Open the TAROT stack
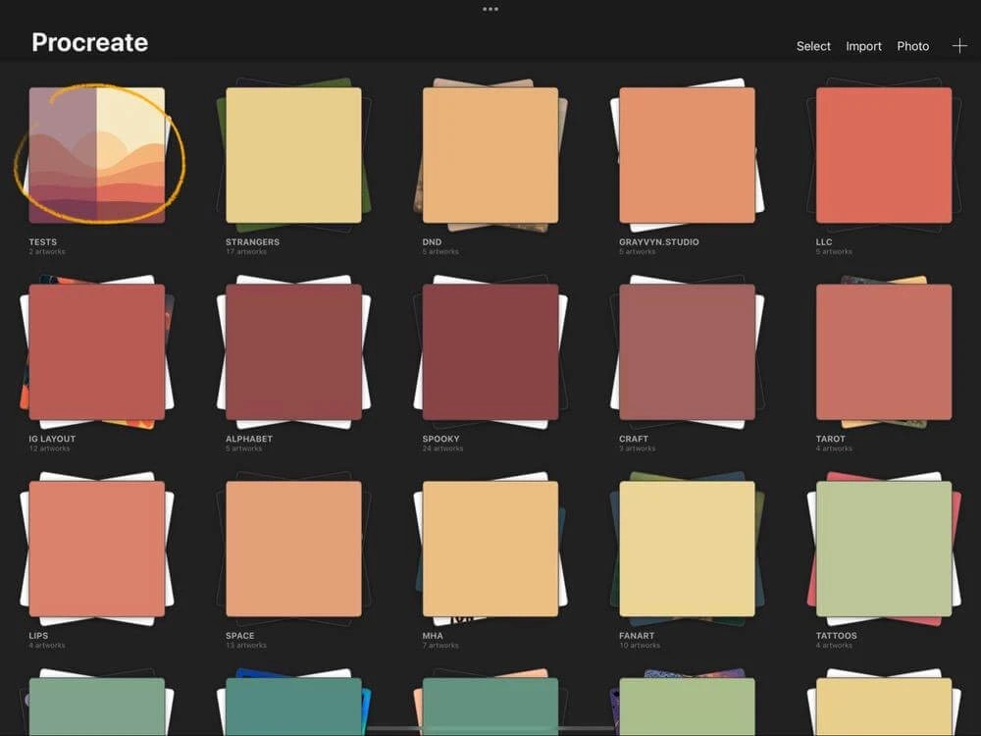 881,351
